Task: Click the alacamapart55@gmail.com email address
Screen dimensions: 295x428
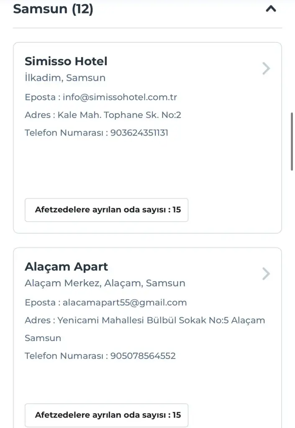Action: coord(125,302)
